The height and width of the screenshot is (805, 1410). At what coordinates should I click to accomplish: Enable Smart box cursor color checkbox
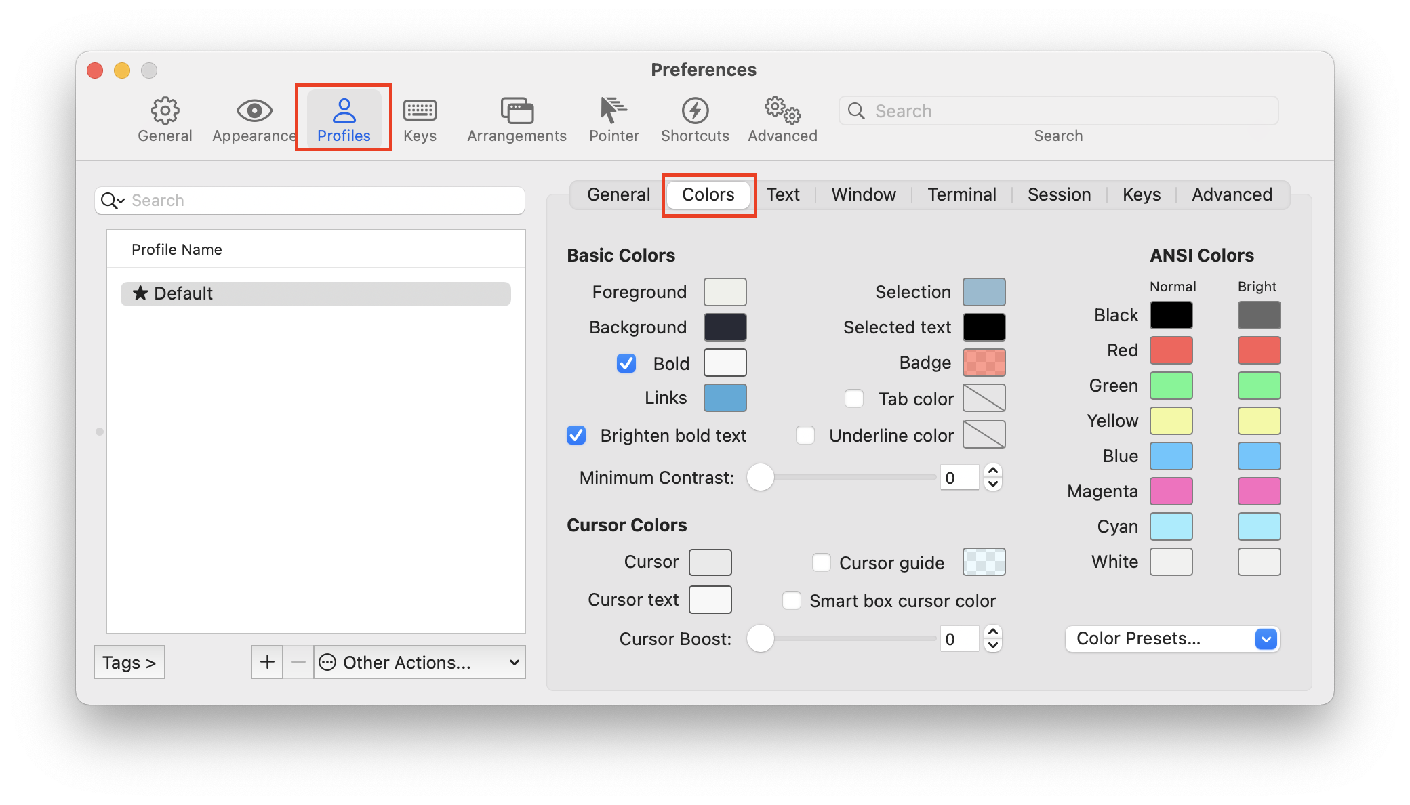tap(792, 600)
